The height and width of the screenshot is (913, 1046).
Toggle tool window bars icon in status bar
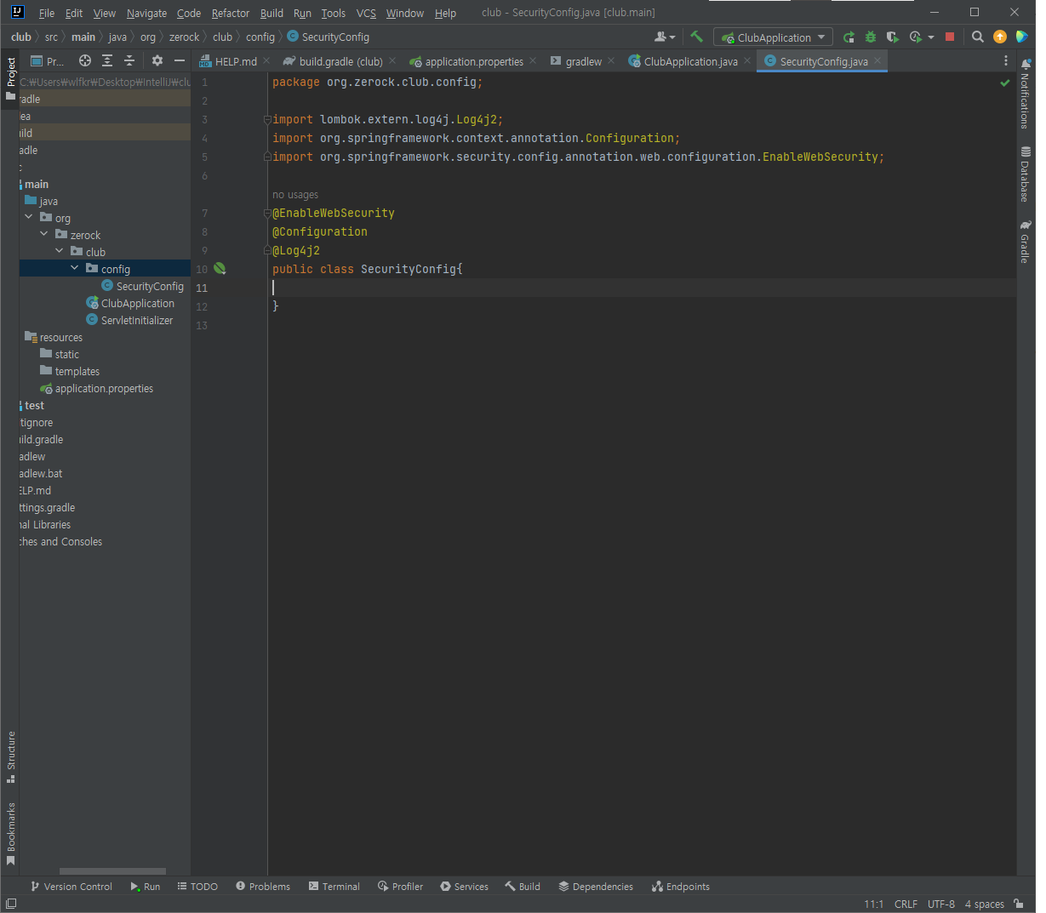click(11, 904)
